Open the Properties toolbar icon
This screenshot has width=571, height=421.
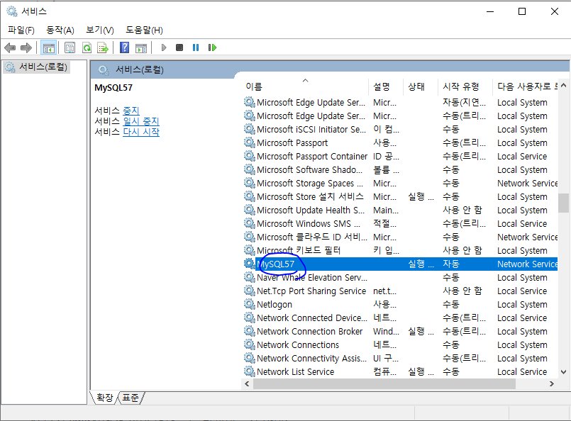[x=70, y=47]
